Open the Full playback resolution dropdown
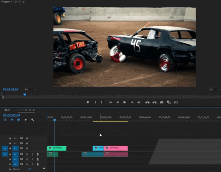The width and height of the screenshot is (221, 172). point(215,89)
